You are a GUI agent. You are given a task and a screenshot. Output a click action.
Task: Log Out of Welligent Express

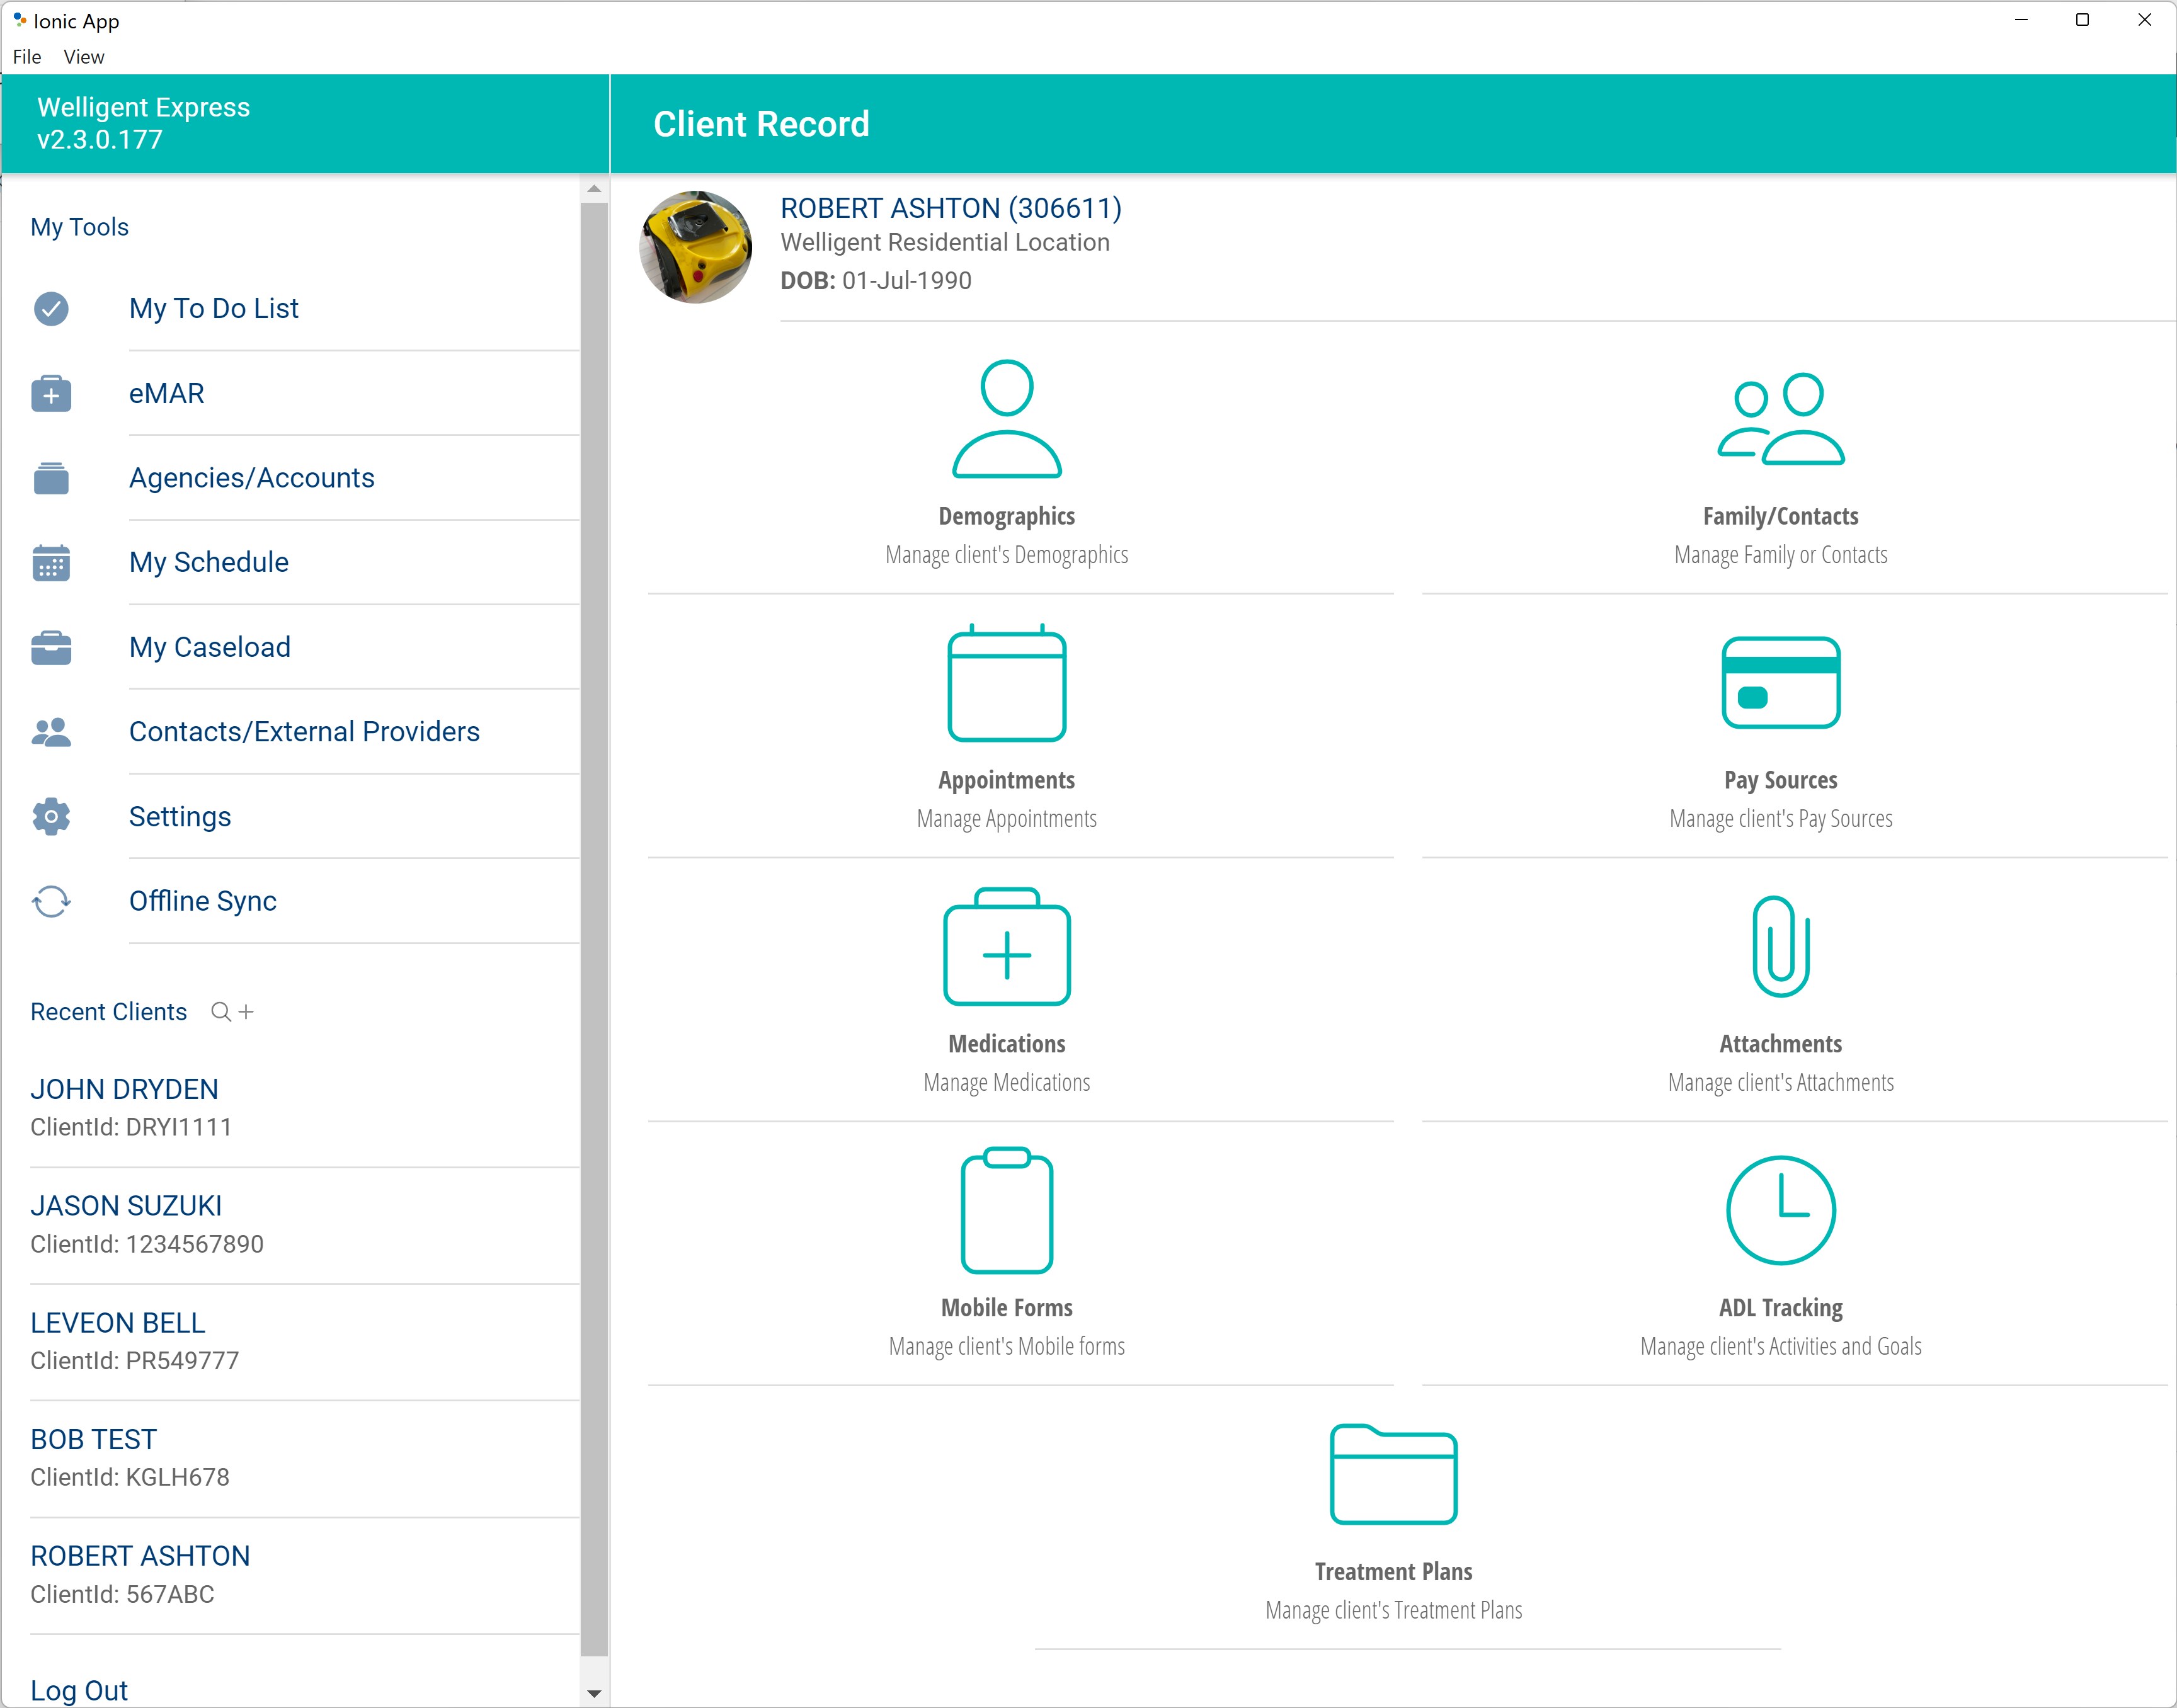tap(79, 1690)
